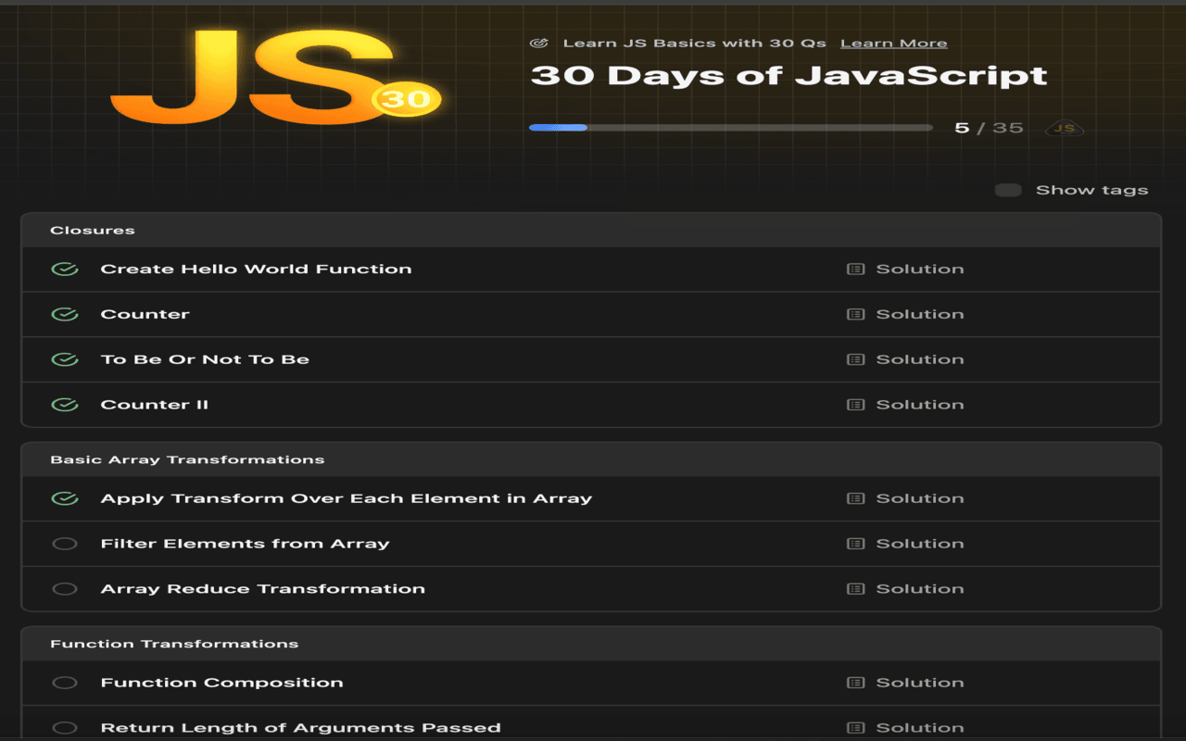Click the solution icon for To Be Or Not To Be

tap(856, 359)
